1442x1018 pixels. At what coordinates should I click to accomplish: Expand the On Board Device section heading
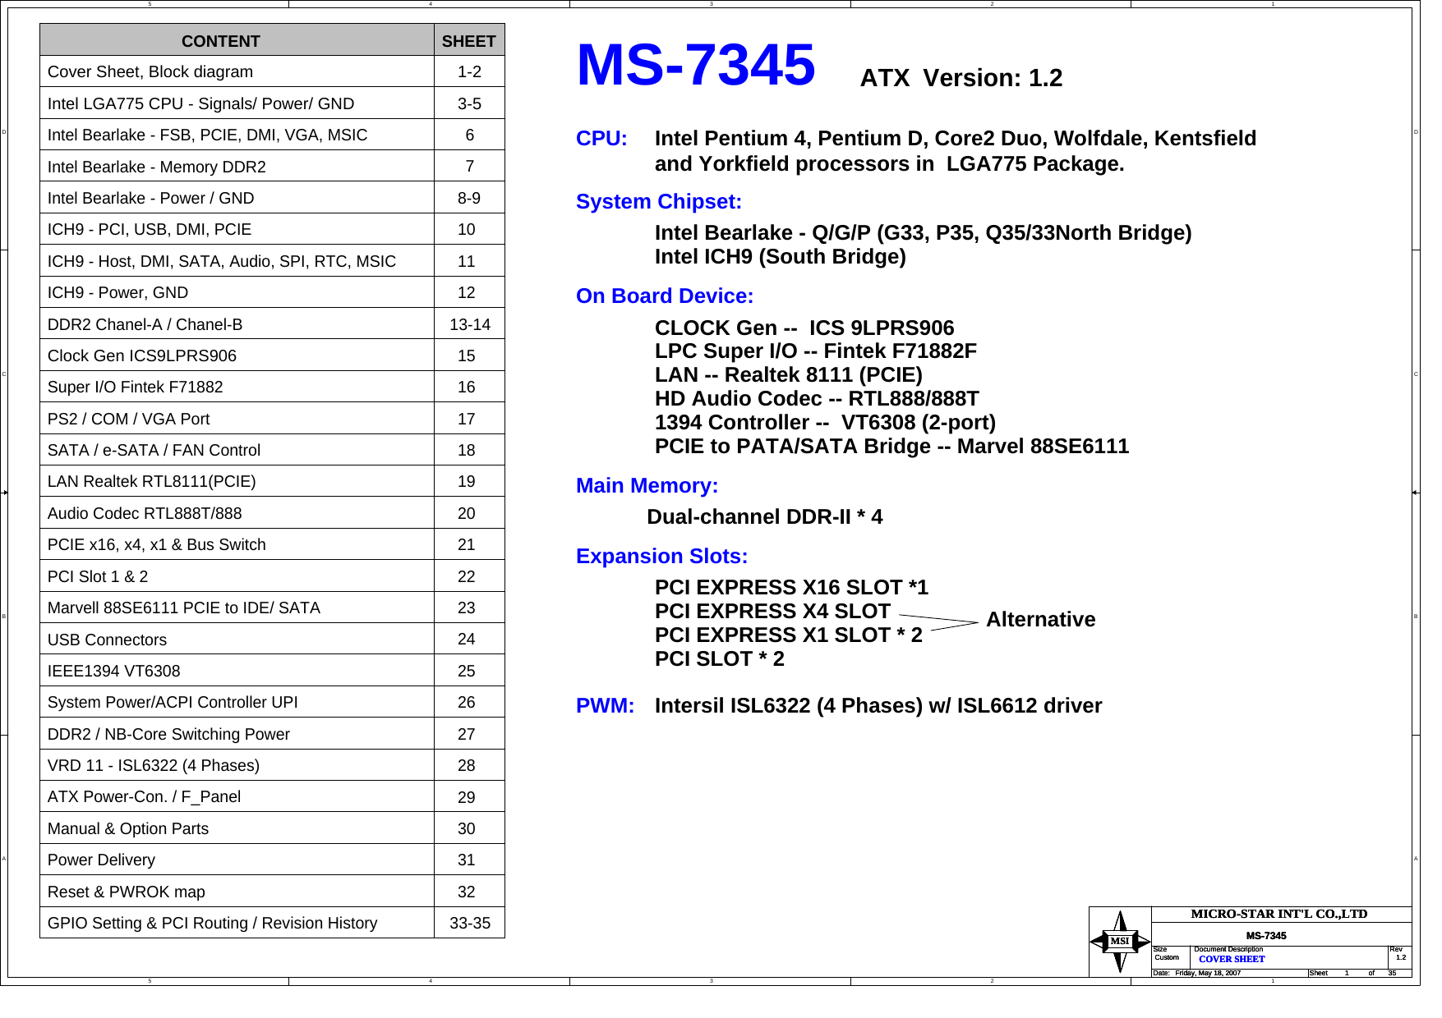pyautogui.click(x=666, y=296)
